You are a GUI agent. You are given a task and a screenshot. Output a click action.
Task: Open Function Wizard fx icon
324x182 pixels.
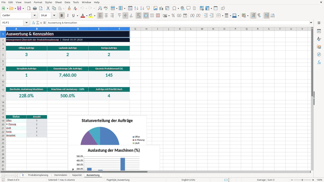point(33,23)
